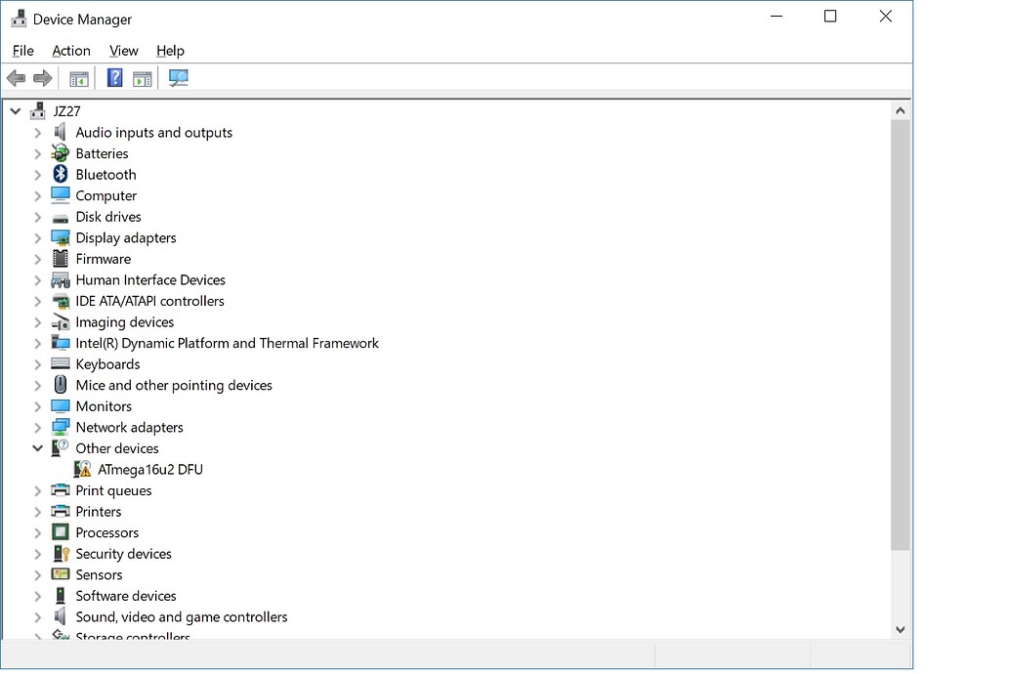Click the warning icon on ATmega16u2 DFU
1011x674 pixels.
82,469
